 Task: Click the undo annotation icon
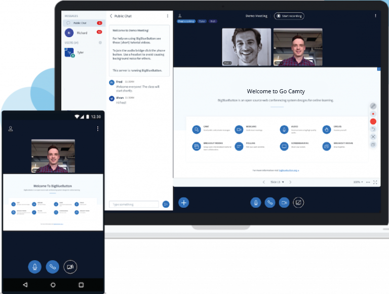pos(373,129)
